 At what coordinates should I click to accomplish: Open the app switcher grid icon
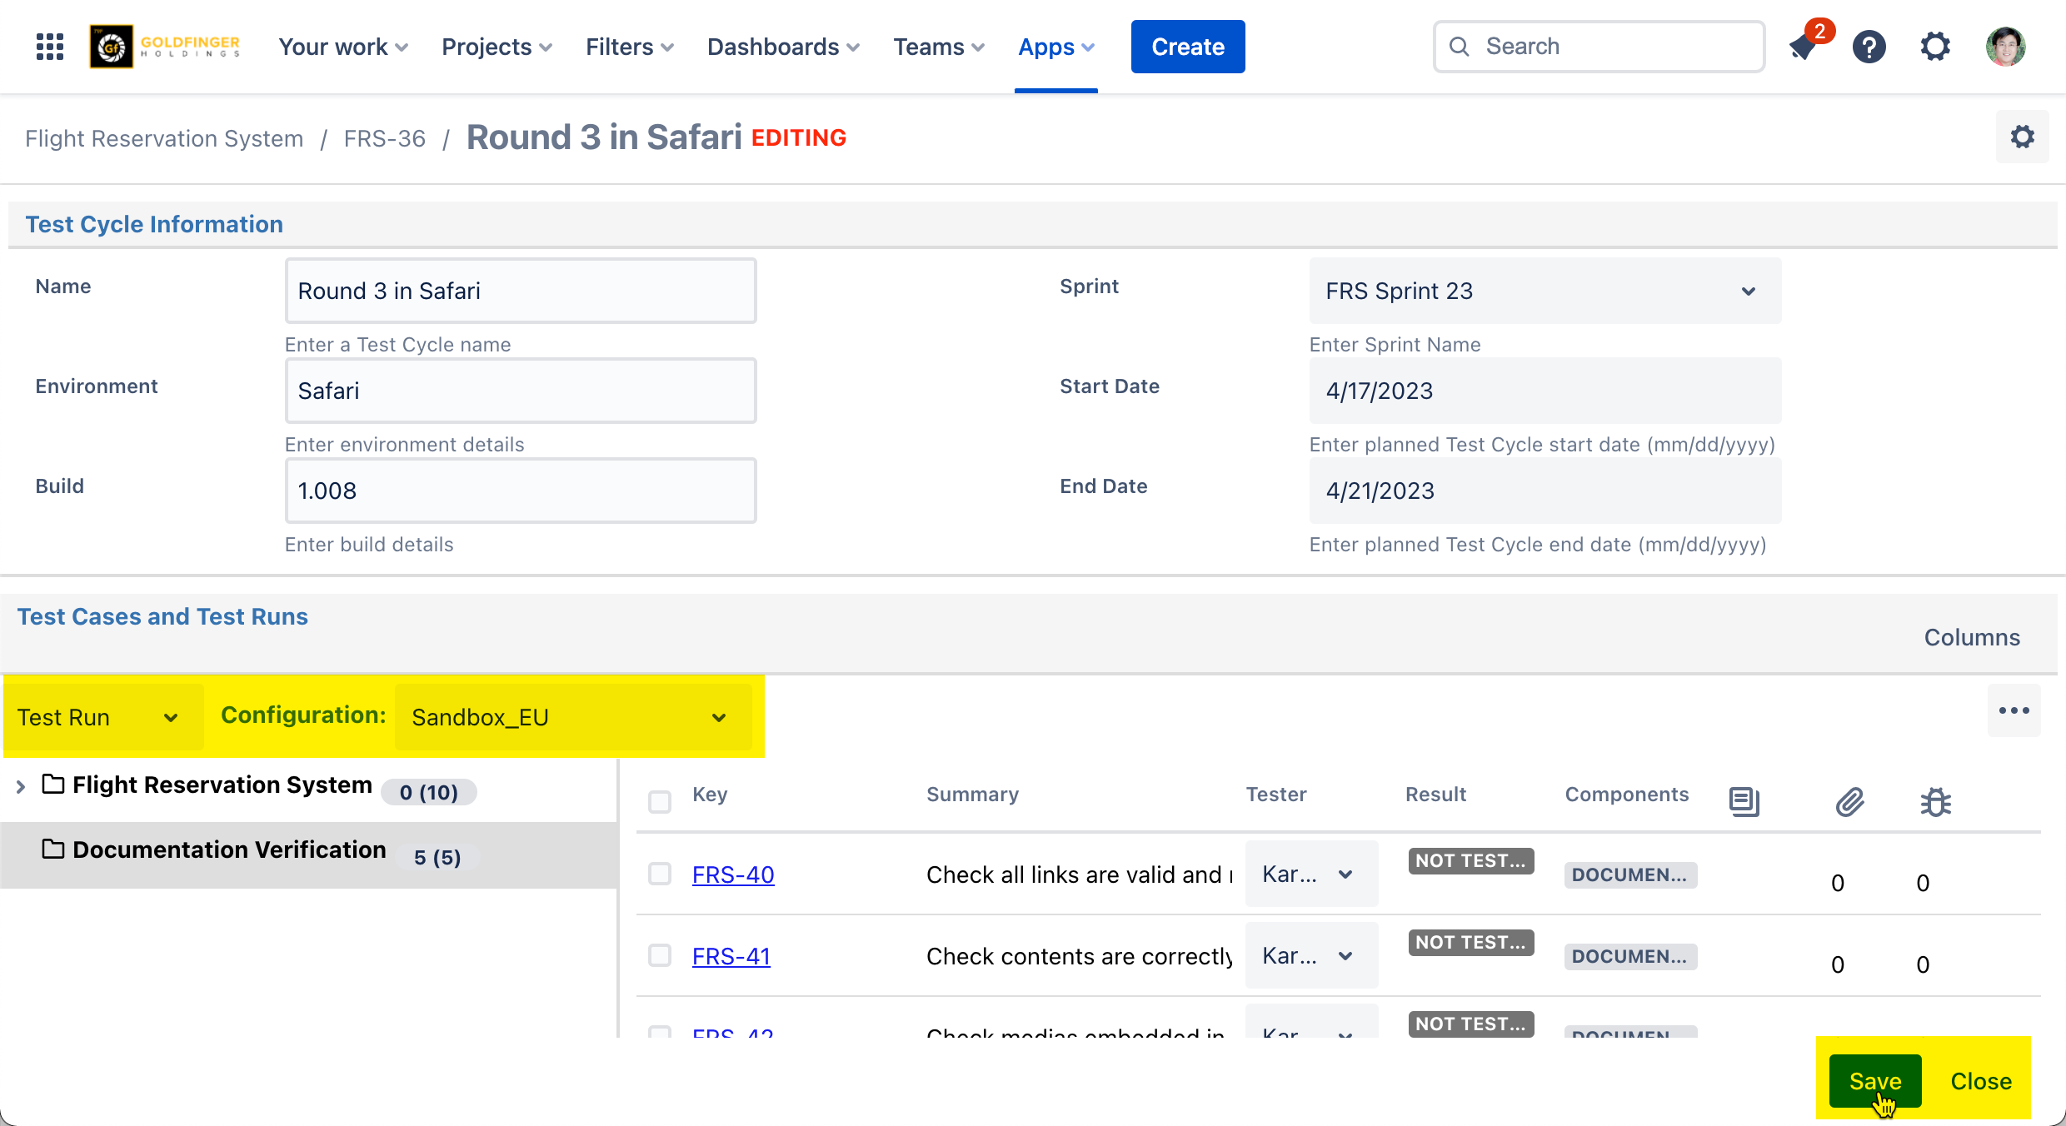[x=50, y=47]
